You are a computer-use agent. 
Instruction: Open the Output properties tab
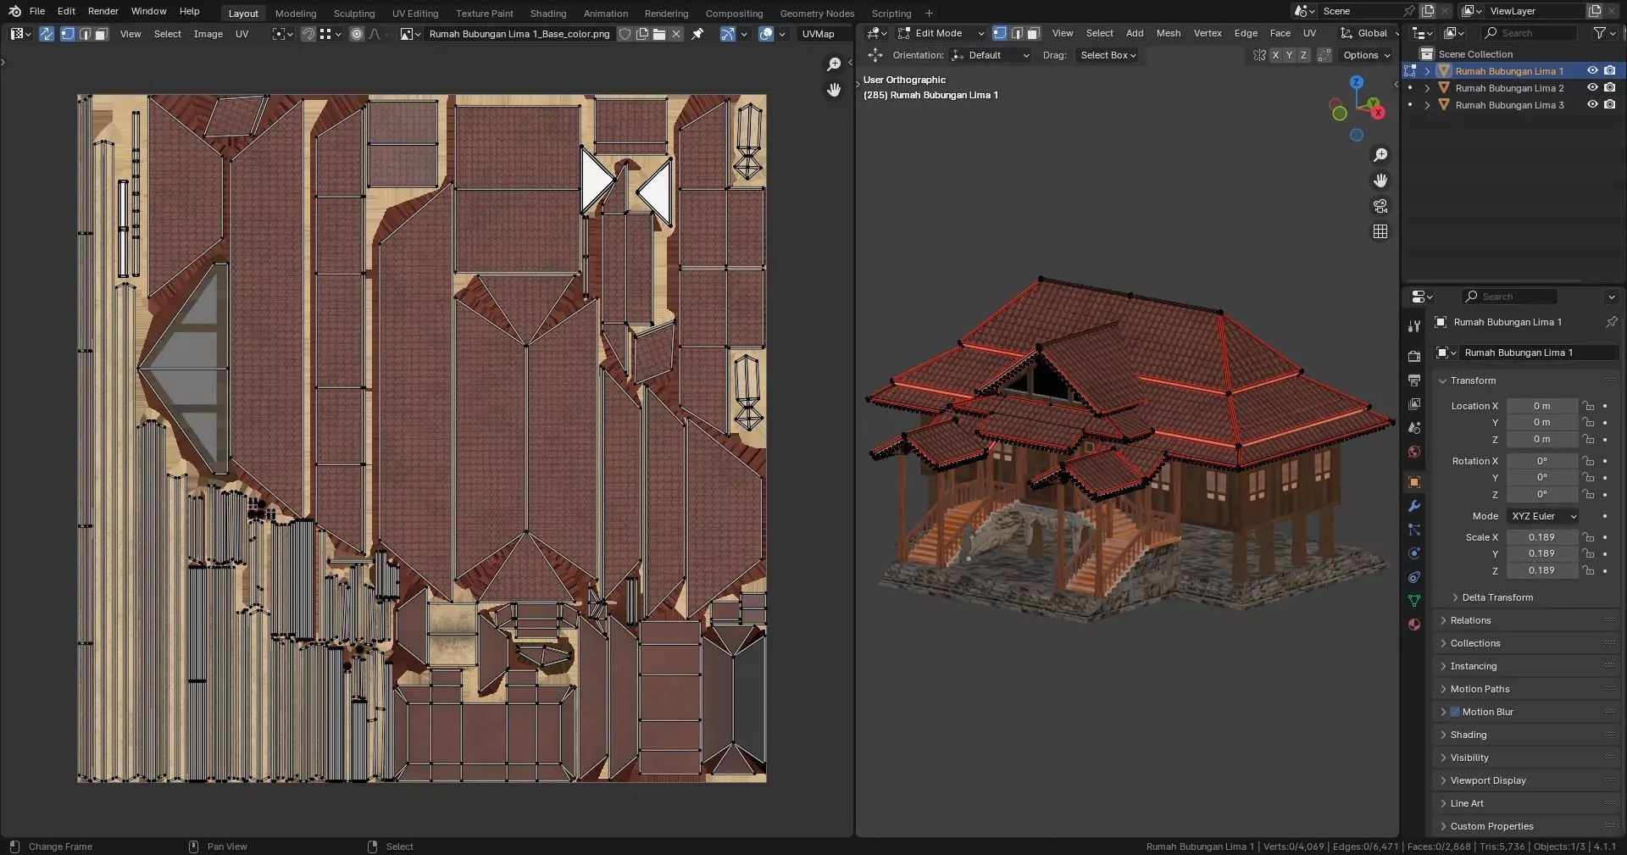point(1413,380)
